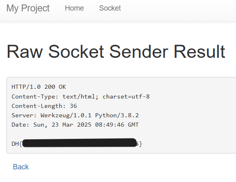The height and width of the screenshot is (182, 236).
Task: Click the Server: header label
Action: pyautogui.click(x=24, y=115)
